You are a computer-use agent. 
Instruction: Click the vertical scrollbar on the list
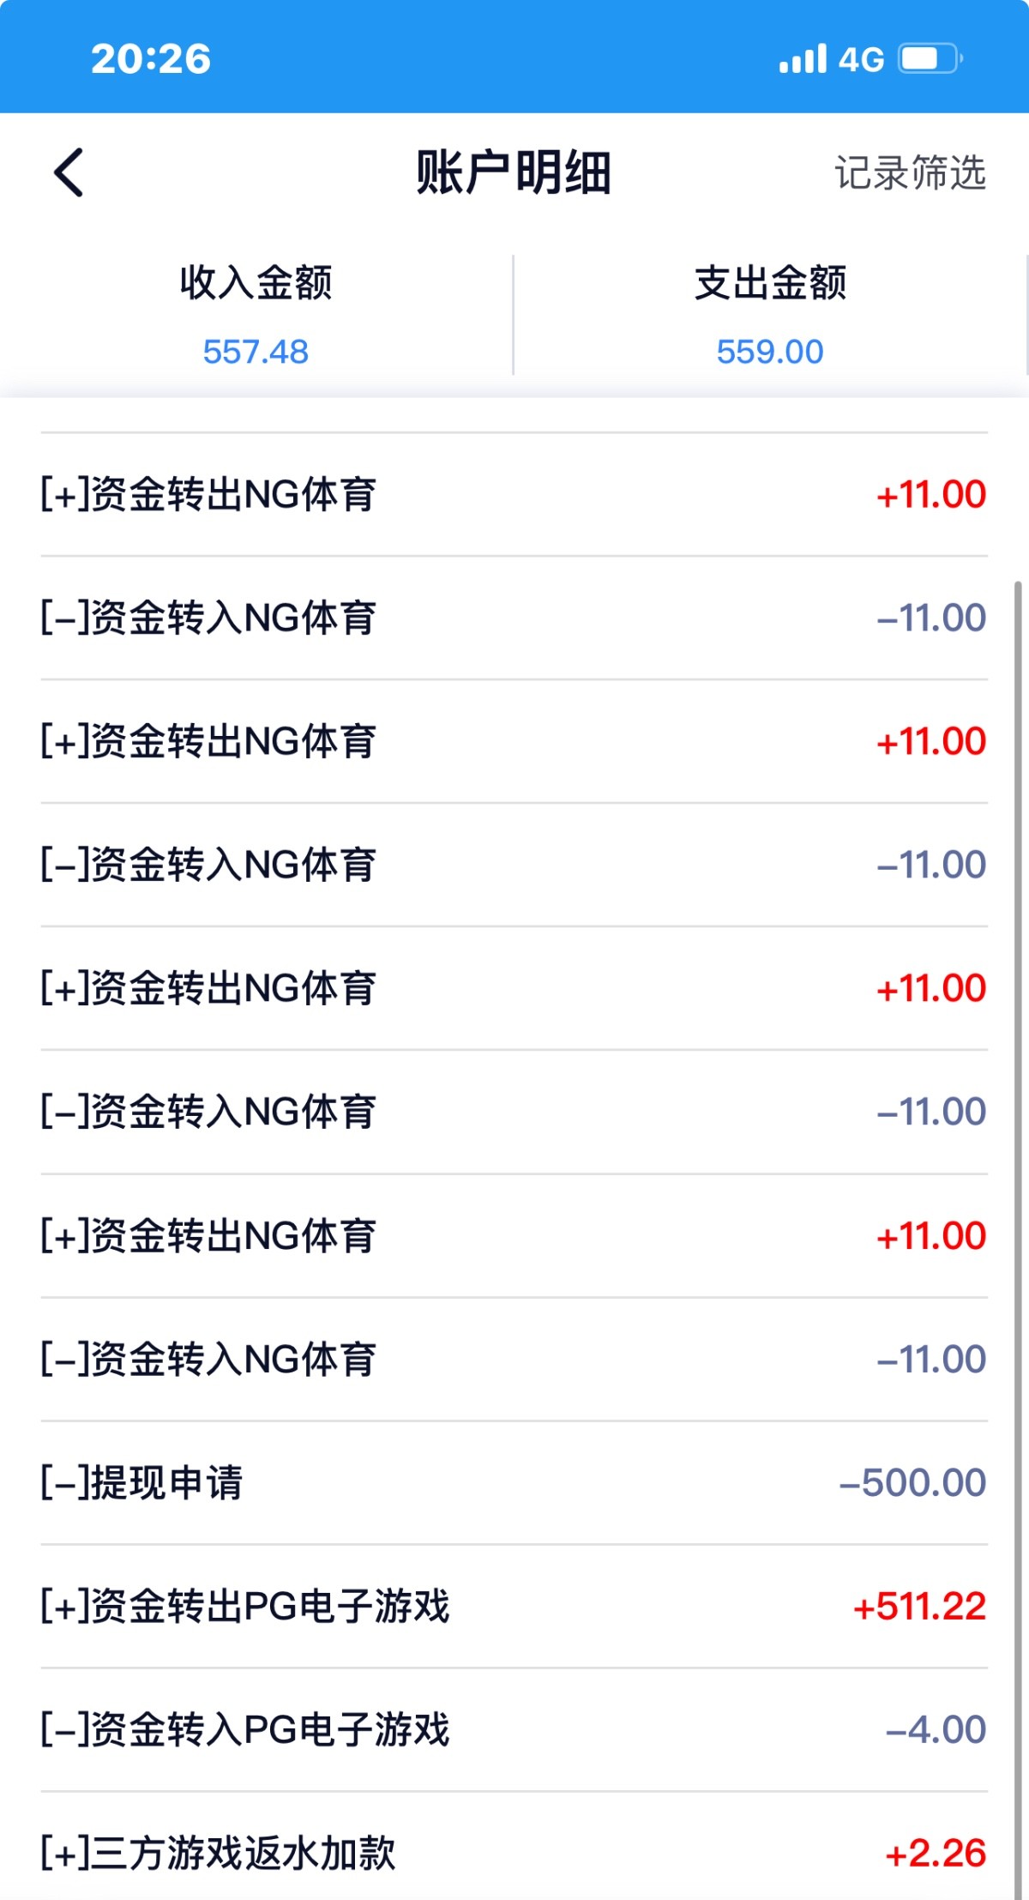1018,1201
